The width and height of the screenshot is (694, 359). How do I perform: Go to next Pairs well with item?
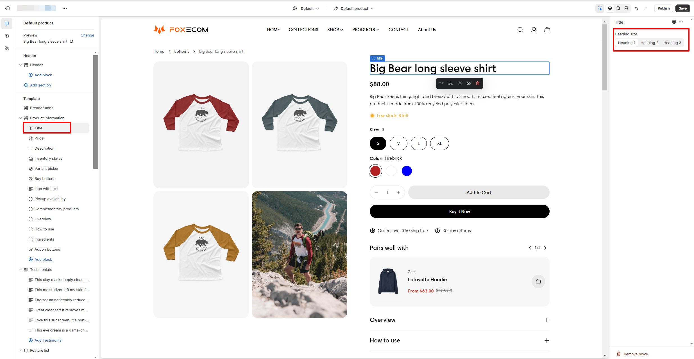click(545, 248)
